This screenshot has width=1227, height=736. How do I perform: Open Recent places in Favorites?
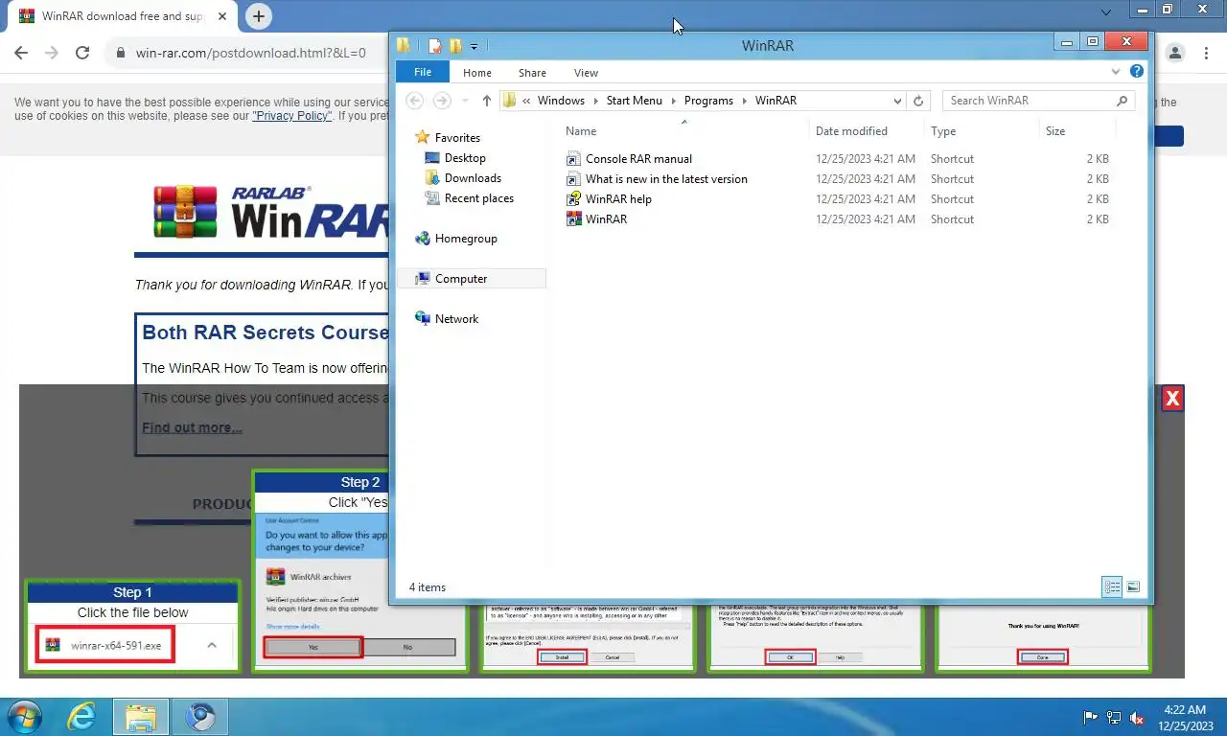tap(478, 198)
